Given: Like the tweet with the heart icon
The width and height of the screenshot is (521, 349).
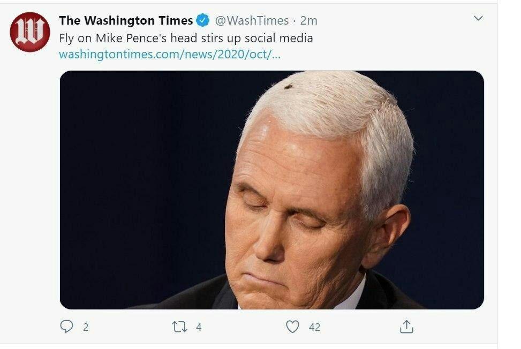Looking at the screenshot, I should (292, 327).
